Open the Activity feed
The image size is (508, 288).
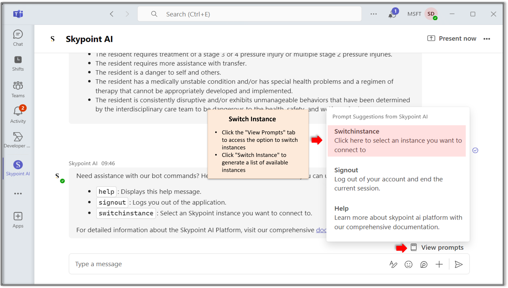tap(18, 115)
